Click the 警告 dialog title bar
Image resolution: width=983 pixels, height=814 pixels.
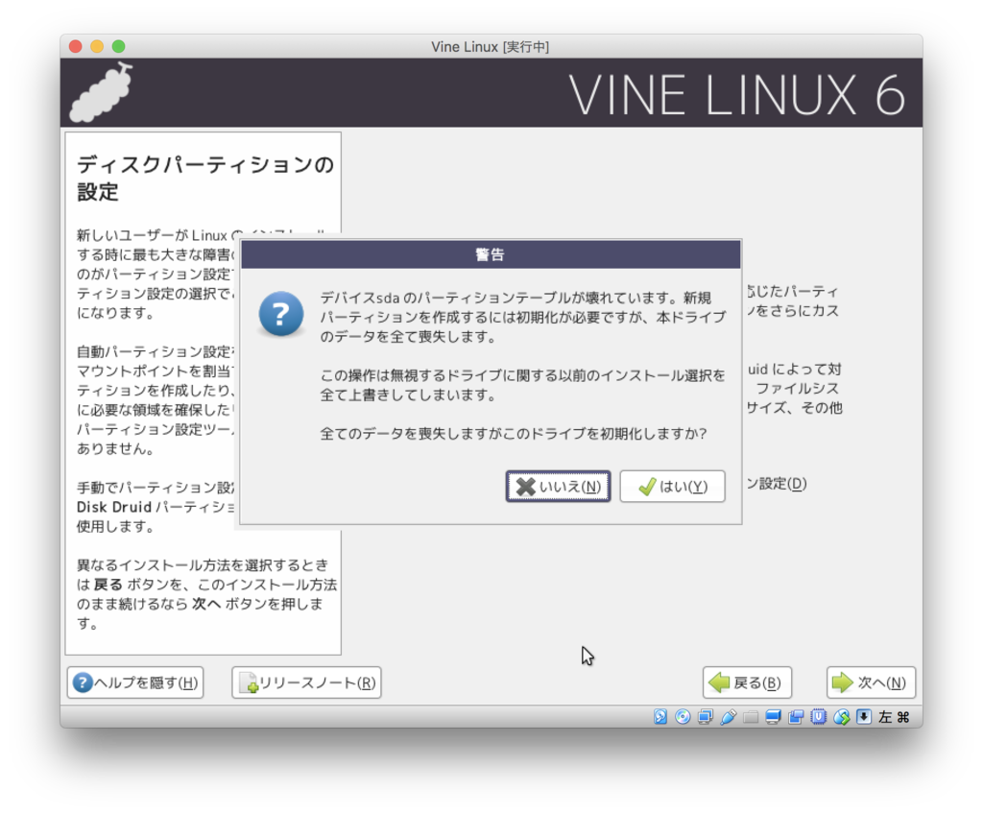[491, 254]
